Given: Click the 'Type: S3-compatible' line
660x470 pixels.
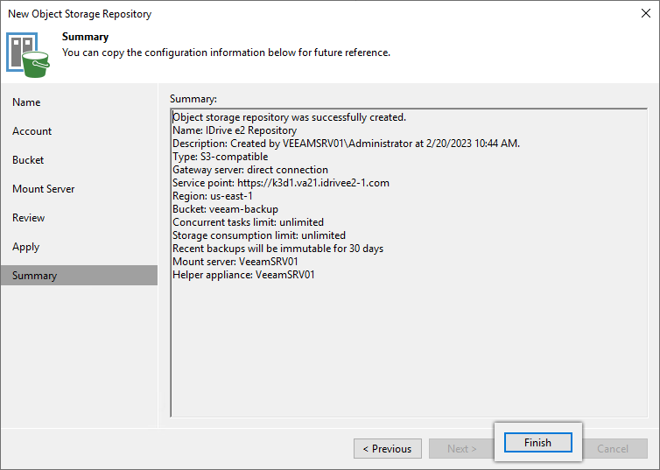Looking at the screenshot, I should coord(220,157).
